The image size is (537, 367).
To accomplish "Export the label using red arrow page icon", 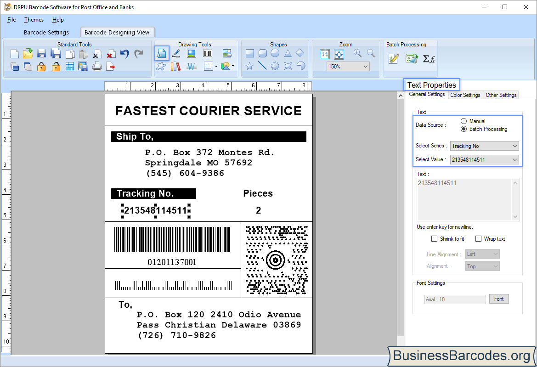I will [x=111, y=67].
